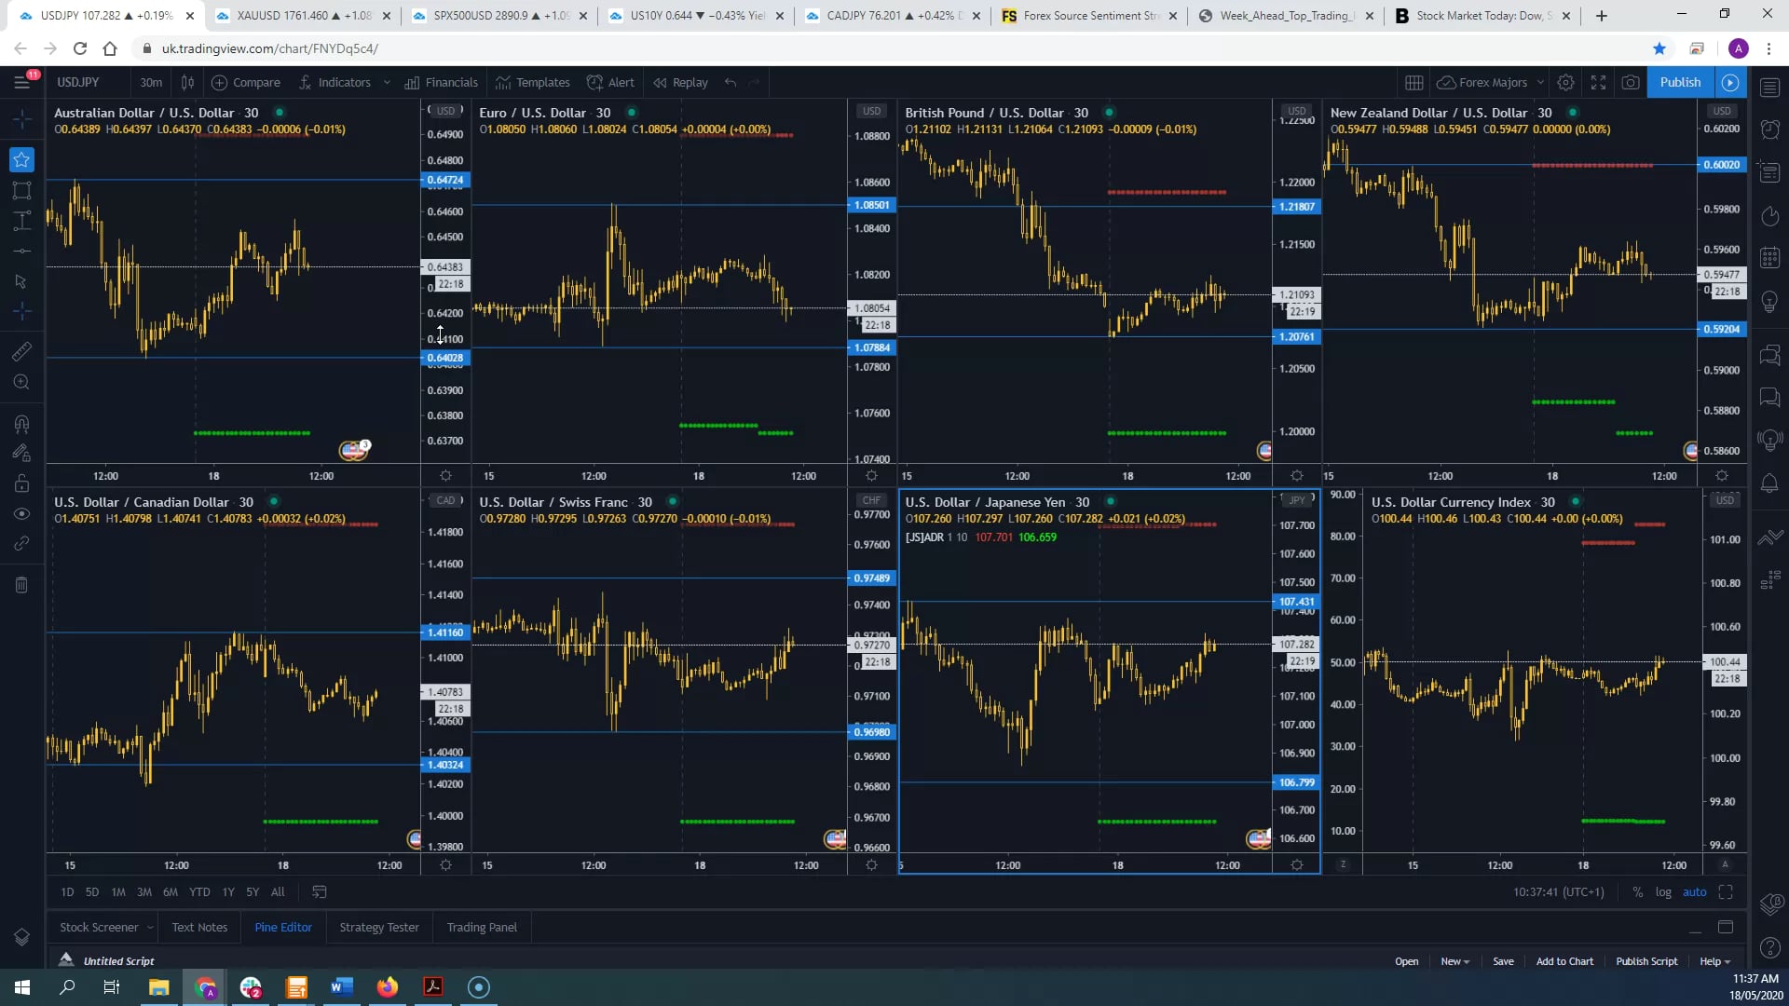Open the 30m timeframe selector
Image resolution: width=1789 pixels, height=1006 pixels.
[151, 82]
